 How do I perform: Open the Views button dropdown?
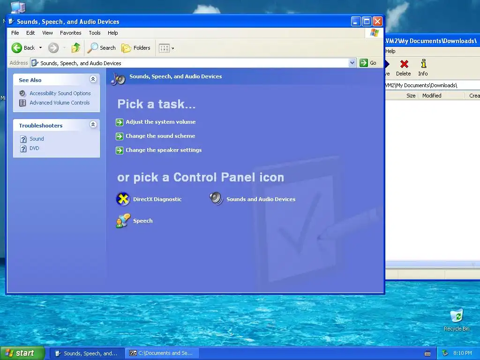172,48
